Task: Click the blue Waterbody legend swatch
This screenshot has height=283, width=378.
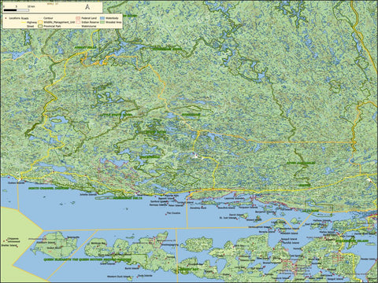Action: pos(102,18)
